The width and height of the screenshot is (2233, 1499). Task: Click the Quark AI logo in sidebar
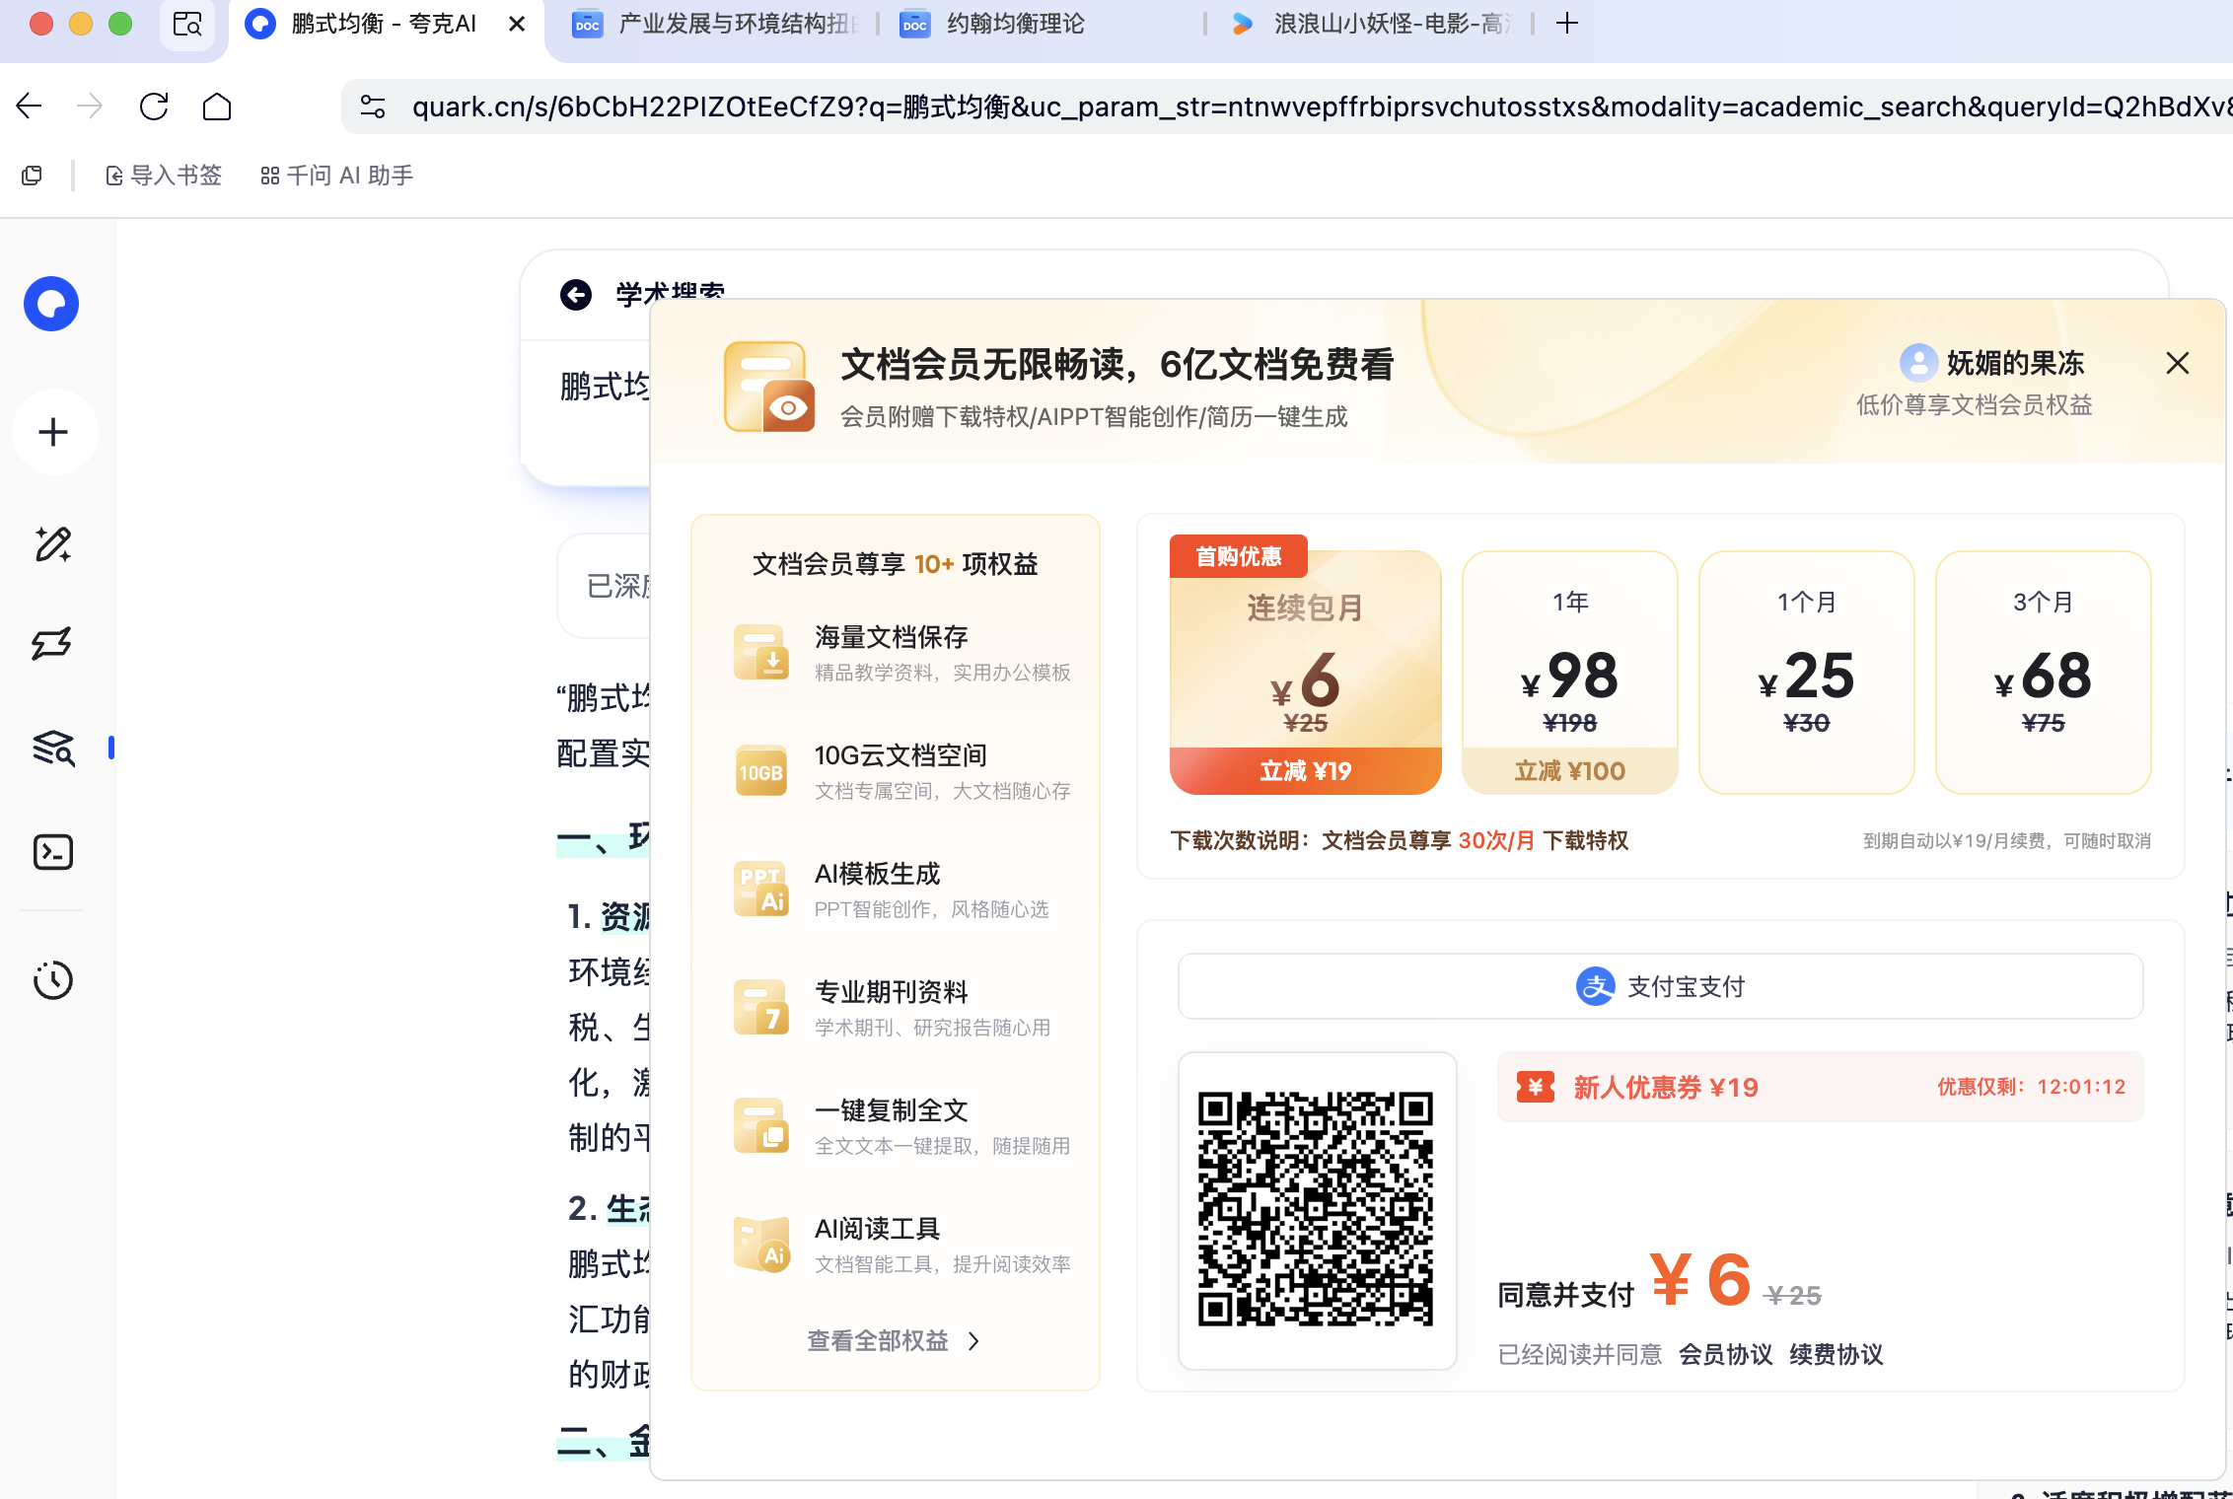pyautogui.click(x=51, y=304)
